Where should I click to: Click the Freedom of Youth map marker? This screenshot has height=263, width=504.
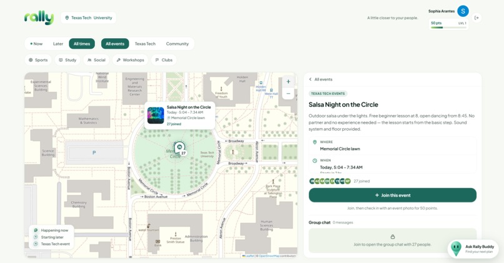[221, 89]
